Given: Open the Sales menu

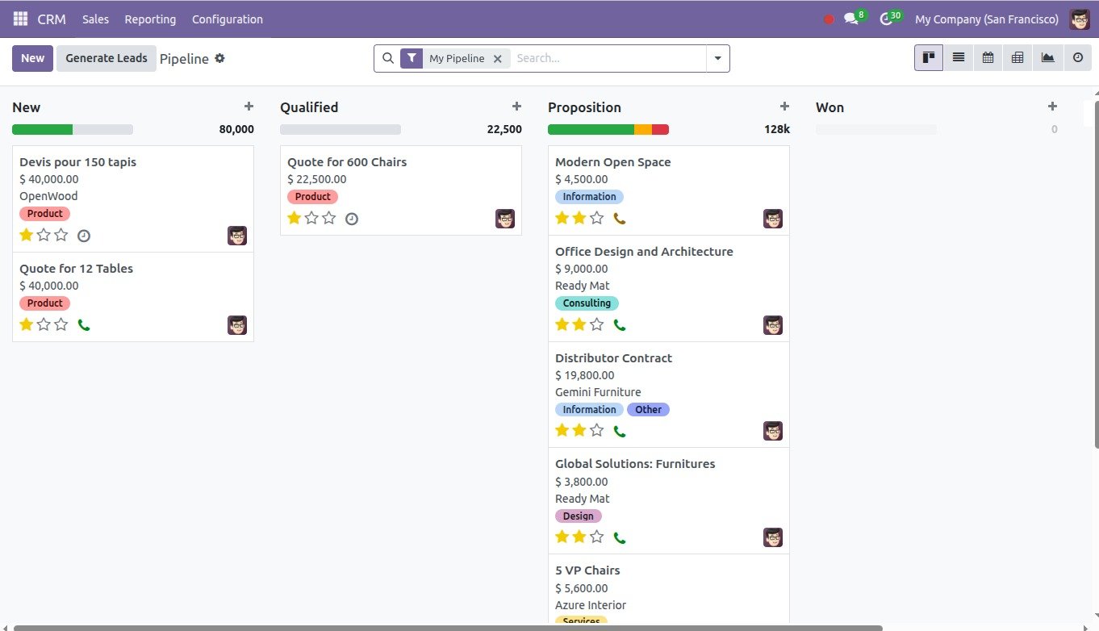Looking at the screenshot, I should click(x=95, y=19).
